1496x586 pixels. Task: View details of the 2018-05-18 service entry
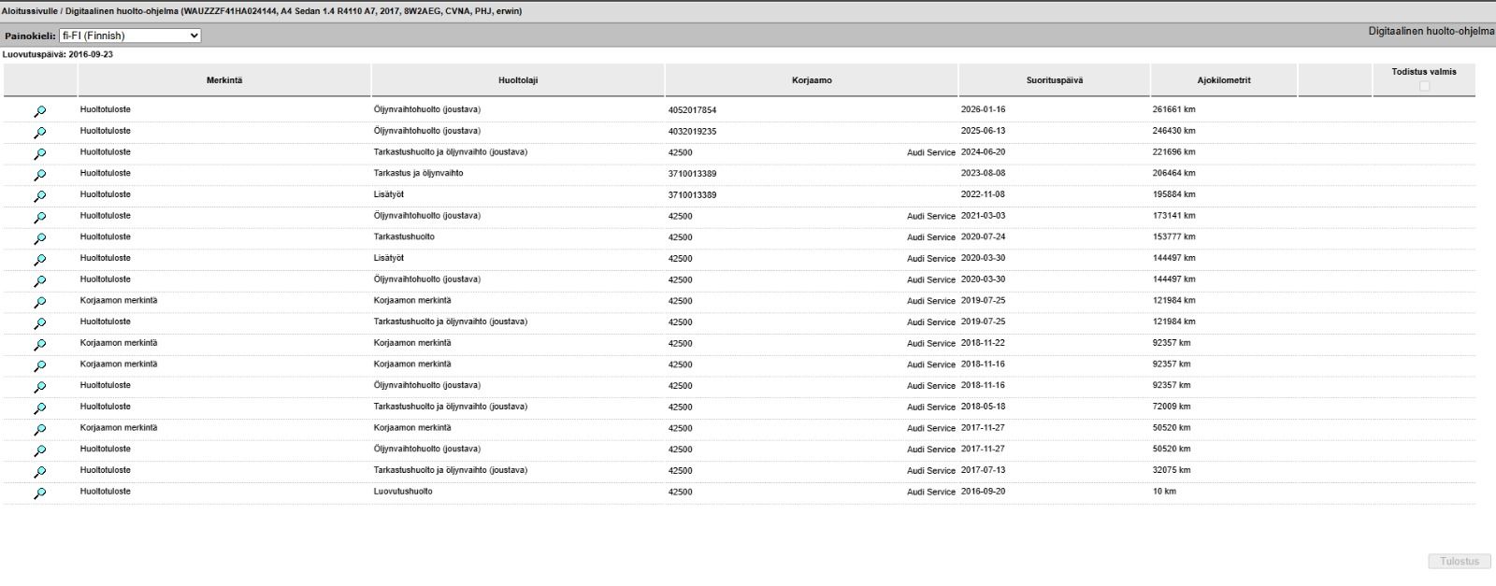(x=40, y=408)
